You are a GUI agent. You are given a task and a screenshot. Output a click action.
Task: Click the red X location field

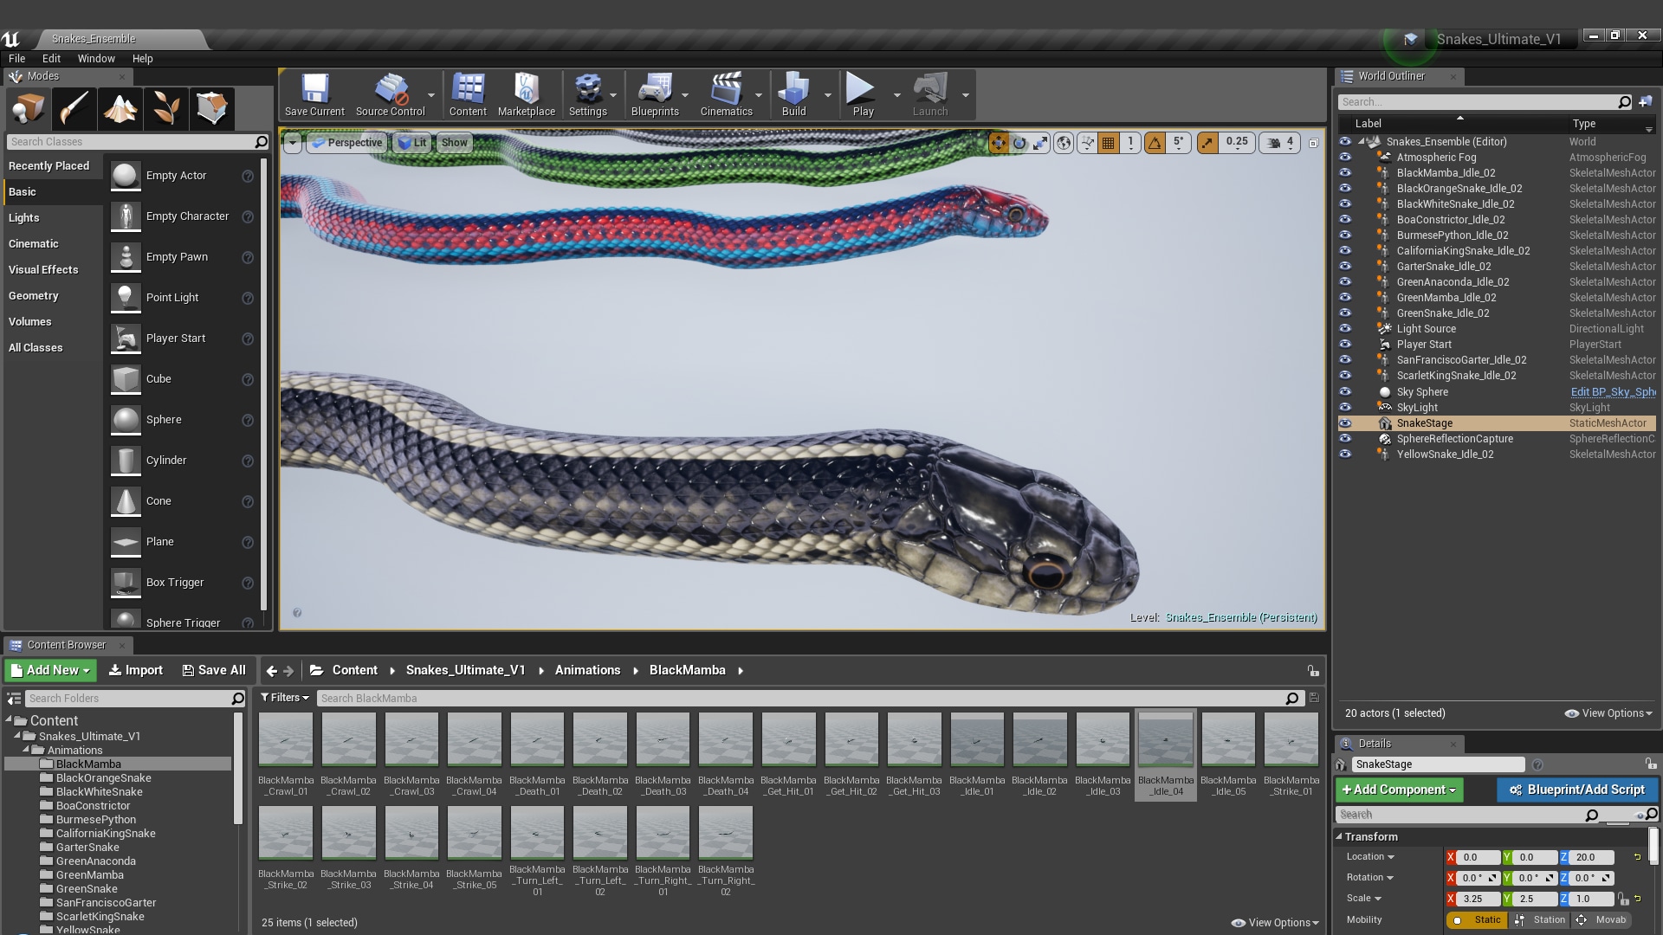pyautogui.click(x=1472, y=857)
